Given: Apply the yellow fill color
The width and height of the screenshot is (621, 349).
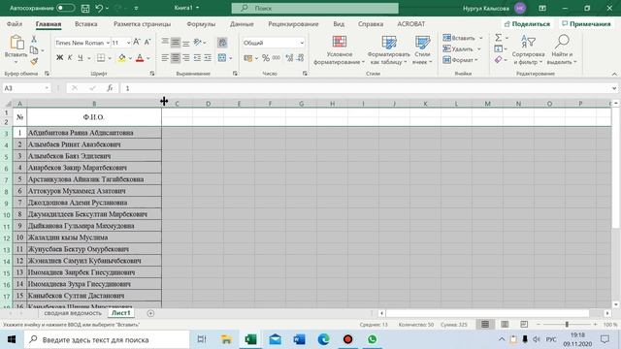Looking at the screenshot, I should pyautogui.click(x=122, y=58).
